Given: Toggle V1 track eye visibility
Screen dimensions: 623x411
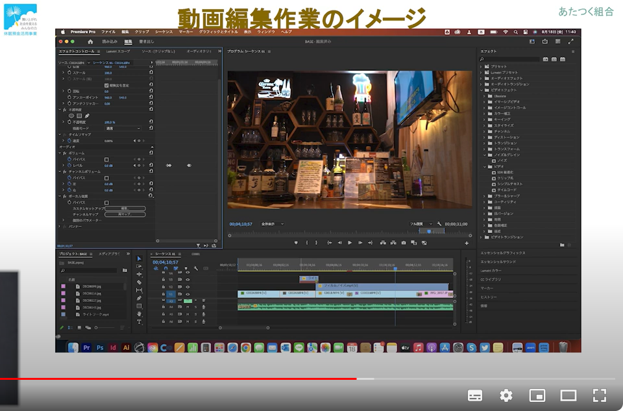Looking at the screenshot, I should point(188,294).
